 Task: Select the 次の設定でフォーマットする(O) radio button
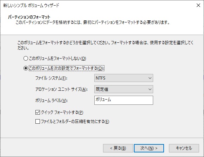[26, 68]
